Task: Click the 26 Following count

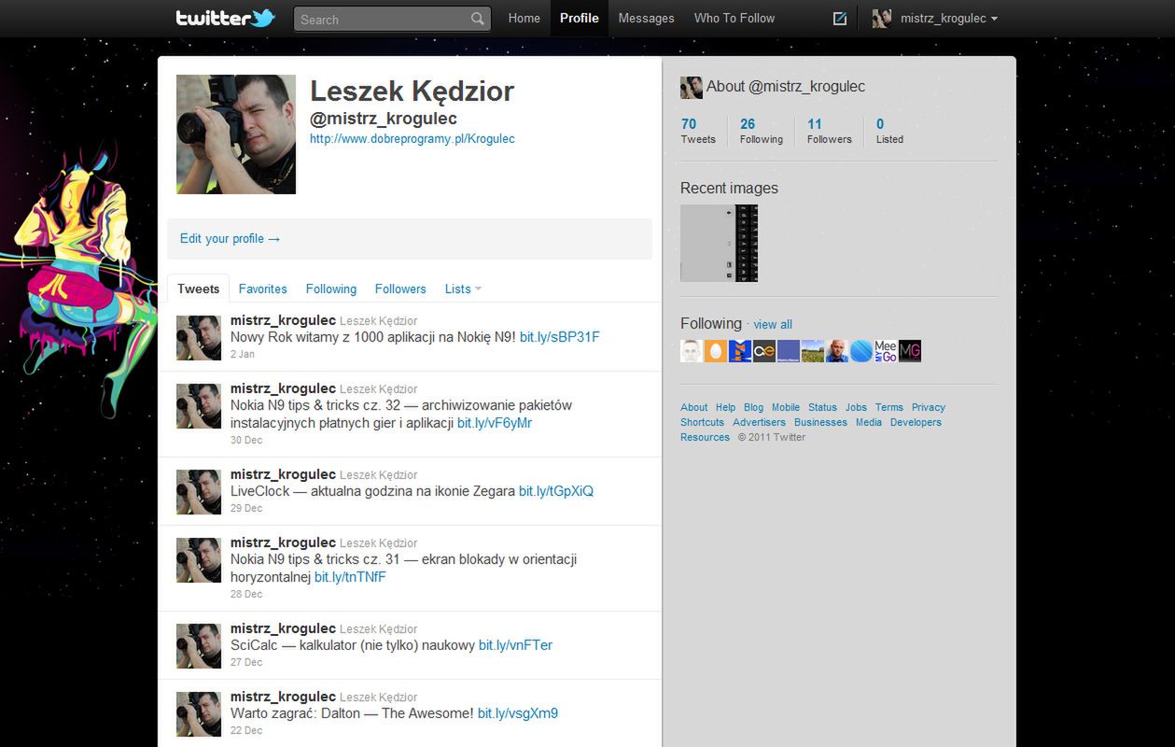Action: [x=761, y=131]
